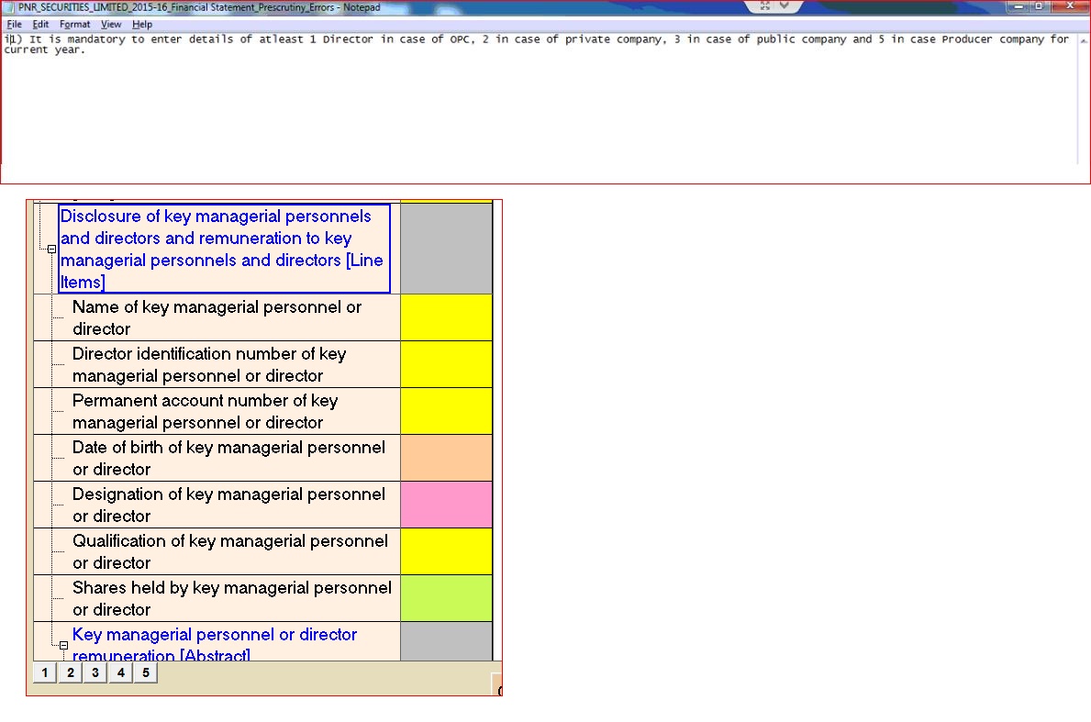Open the Edit menu in Notepad
1091x722 pixels.
coord(41,24)
